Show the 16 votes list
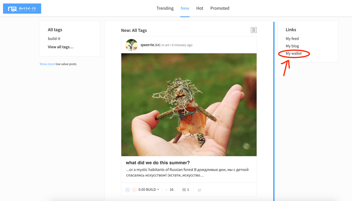 click(169, 189)
